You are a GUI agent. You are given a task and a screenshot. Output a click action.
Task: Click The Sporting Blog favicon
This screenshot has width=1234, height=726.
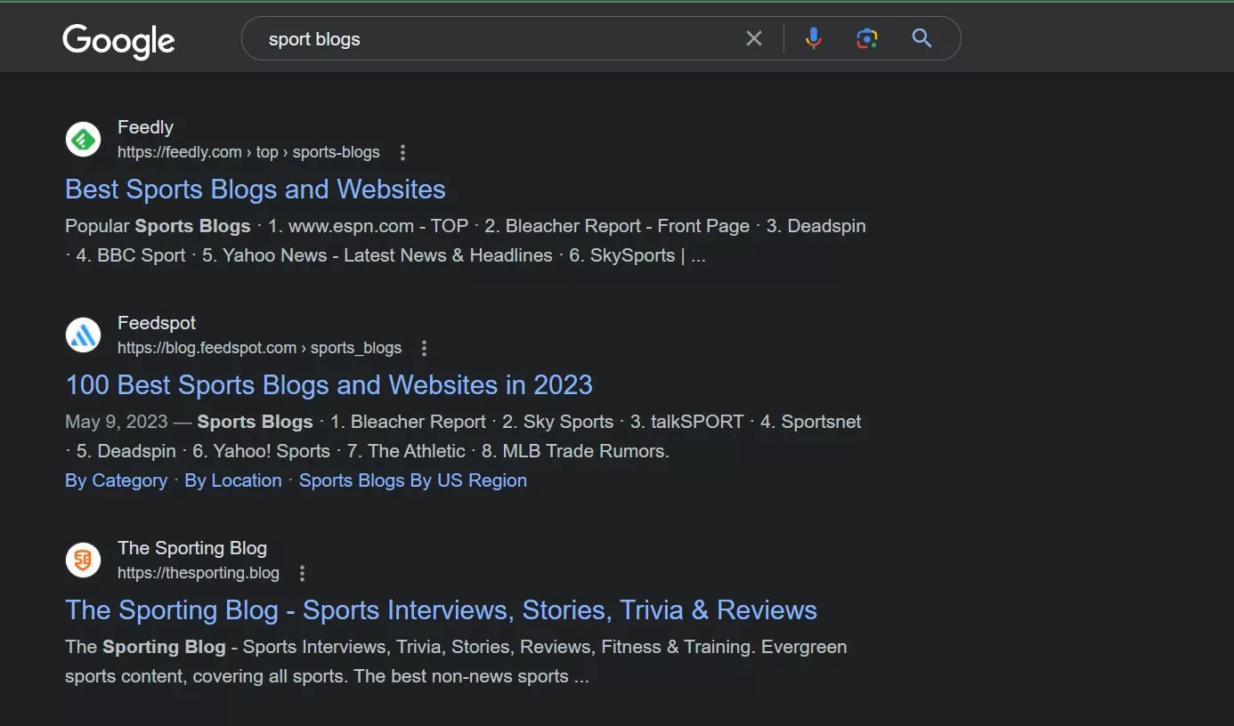pyautogui.click(x=83, y=561)
